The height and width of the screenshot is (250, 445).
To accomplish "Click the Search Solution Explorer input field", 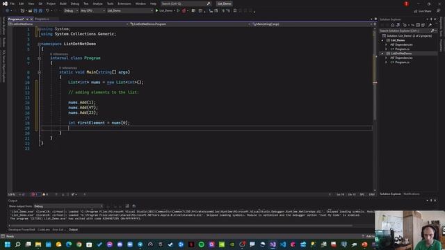I will pos(405,31).
